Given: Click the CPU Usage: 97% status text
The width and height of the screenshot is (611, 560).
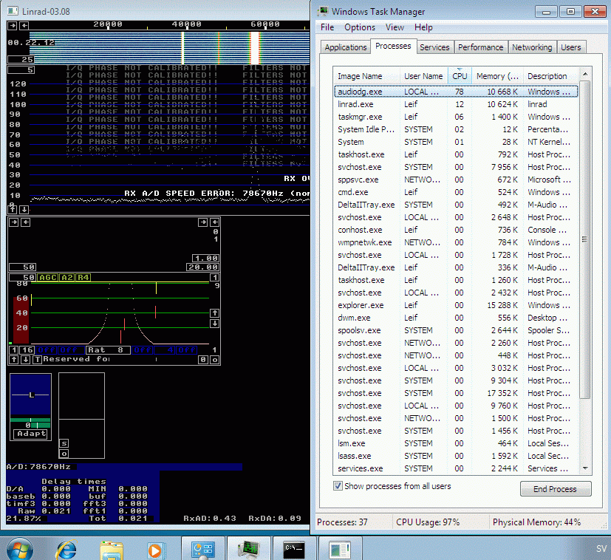Looking at the screenshot, I should pos(428,522).
